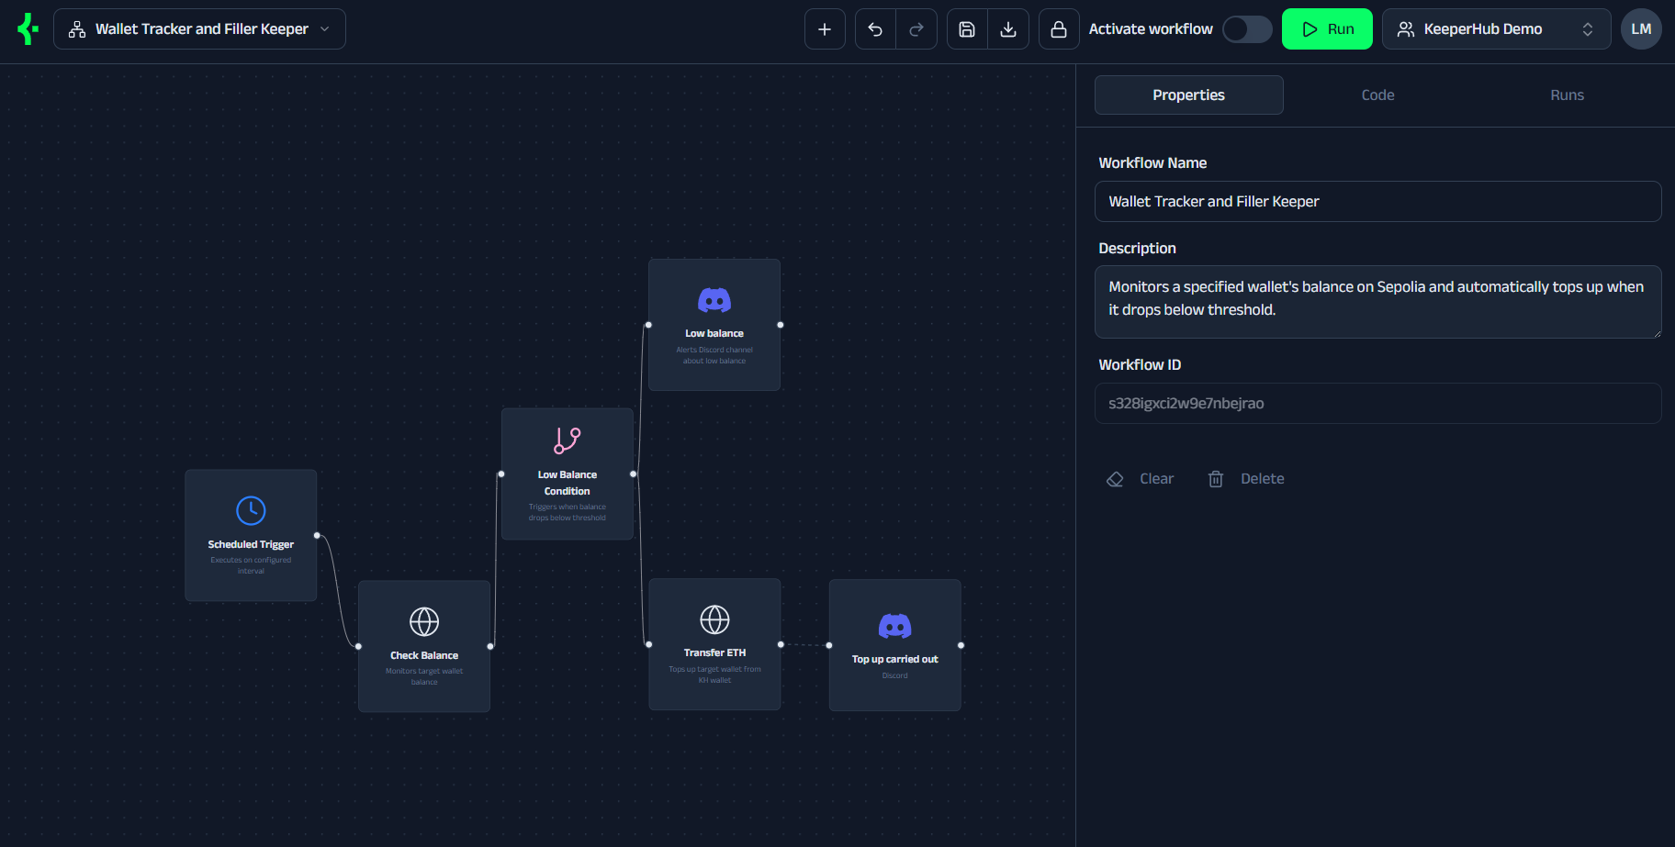1675x847 pixels.
Task: Enable the Activate workflow toggle
Action: (x=1246, y=28)
